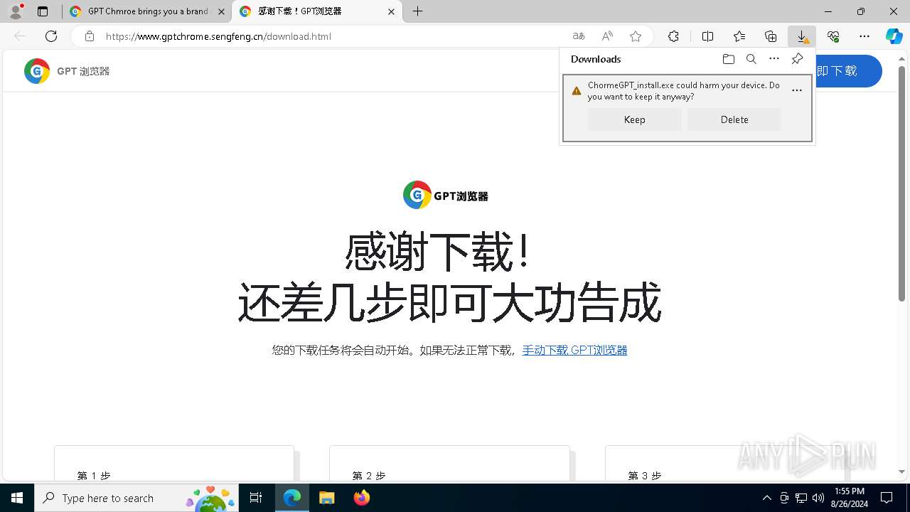Viewport: 910px width, 512px height.
Task: Open the taskbar clock 1:55 PM
Action: coord(850,498)
